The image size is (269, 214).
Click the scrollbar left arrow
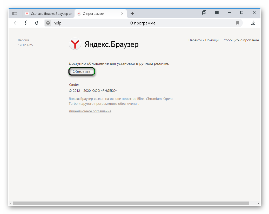pos(11,203)
